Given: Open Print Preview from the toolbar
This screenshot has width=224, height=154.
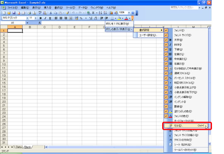Looking at the screenshot, I should pyautogui.click(x=34, y=13).
